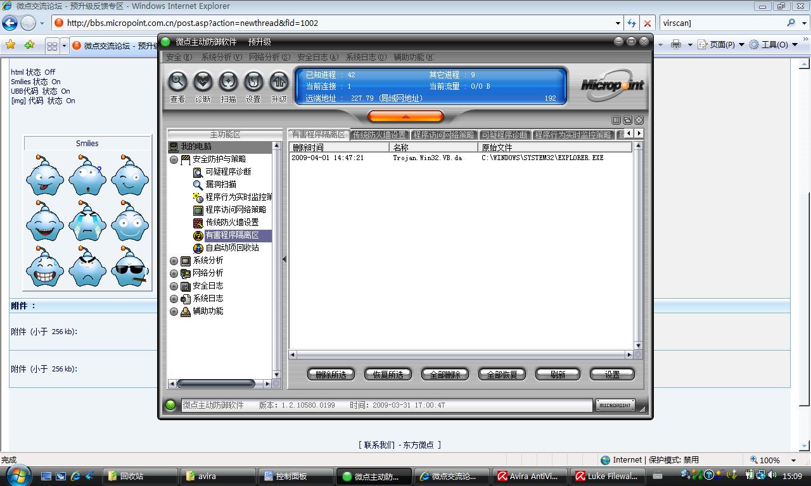Click 删除所选 button

tap(331, 375)
